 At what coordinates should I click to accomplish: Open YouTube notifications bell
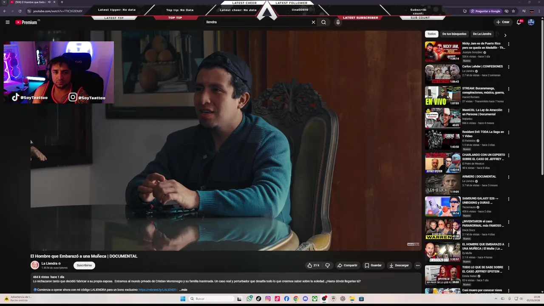[519, 22]
